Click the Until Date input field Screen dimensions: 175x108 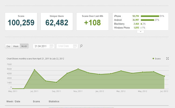coord(67,46)
